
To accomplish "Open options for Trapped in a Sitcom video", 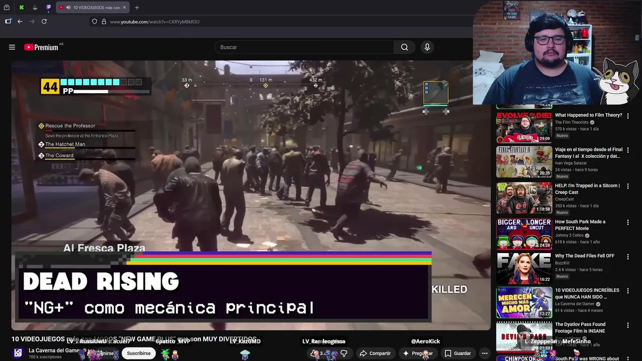I will point(627,186).
